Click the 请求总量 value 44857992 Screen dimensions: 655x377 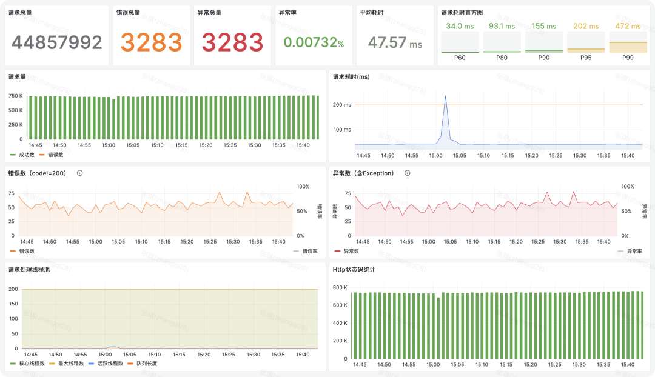[57, 42]
